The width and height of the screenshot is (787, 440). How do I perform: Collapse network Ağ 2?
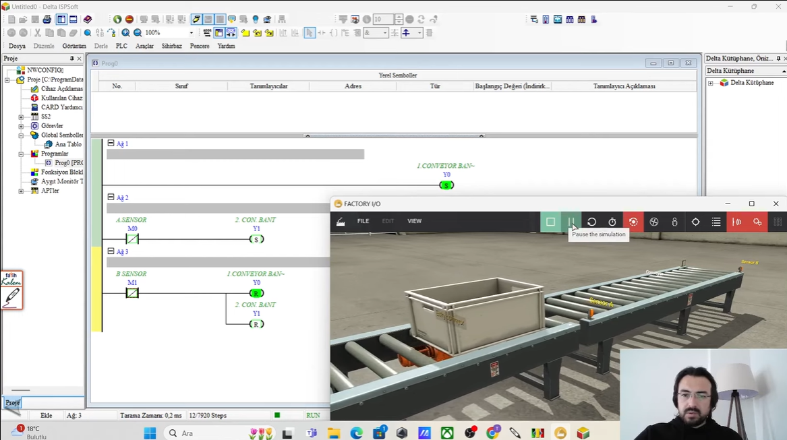[x=111, y=197]
